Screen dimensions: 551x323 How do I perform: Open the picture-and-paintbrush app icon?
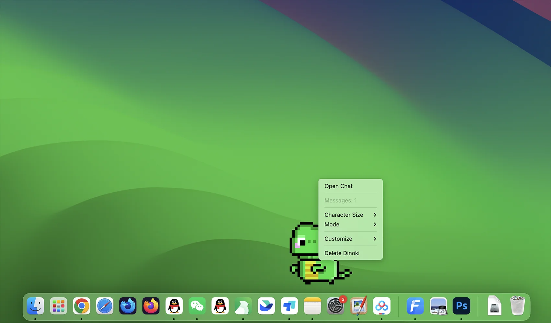358,306
